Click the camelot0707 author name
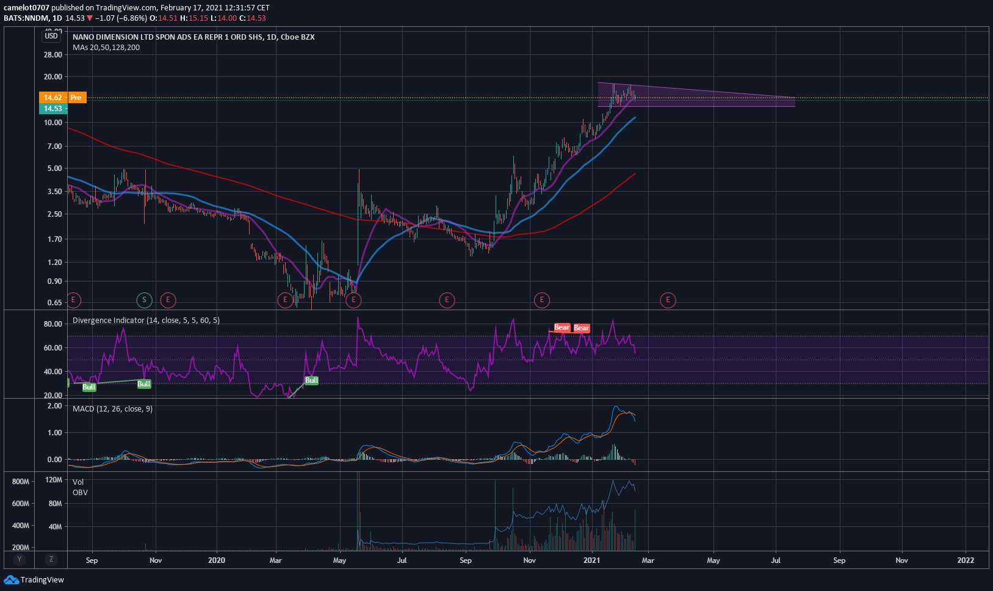Viewport: 993px width, 591px height. click(x=26, y=8)
